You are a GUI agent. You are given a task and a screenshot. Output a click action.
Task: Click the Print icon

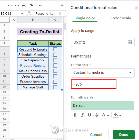pos(24,5)
